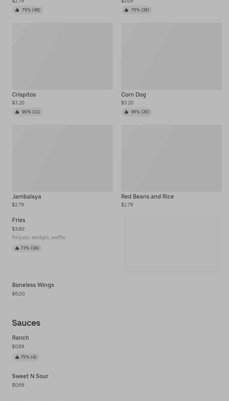Click the thumbs-up icon beside 75% (28)
229x401 pixels.
coord(126,10)
